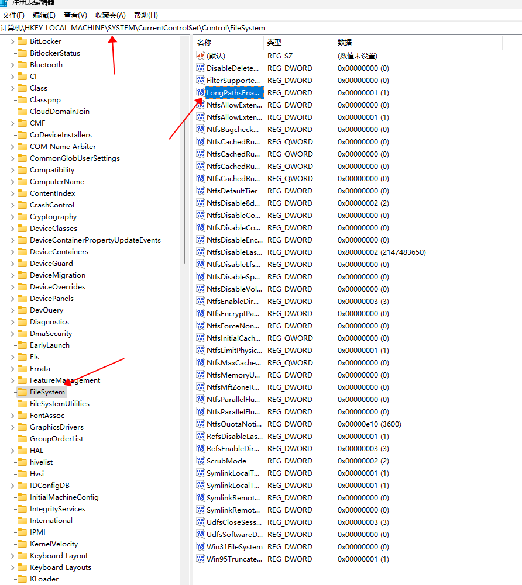Click the FileSystem folder icon
This screenshot has height=585, width=522.
(x=22, y=392)
